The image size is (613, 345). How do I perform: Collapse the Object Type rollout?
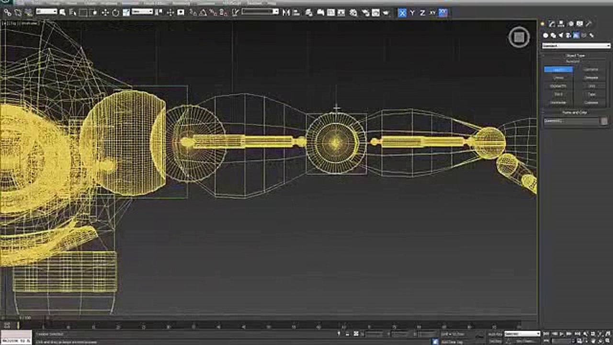(575, 56)
